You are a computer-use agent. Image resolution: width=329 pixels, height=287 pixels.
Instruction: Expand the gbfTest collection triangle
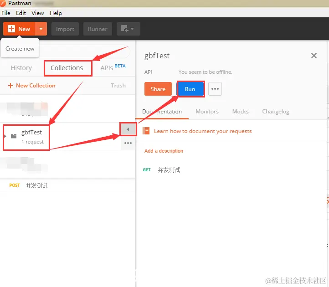pyautogui.click(x=5, y=136)
